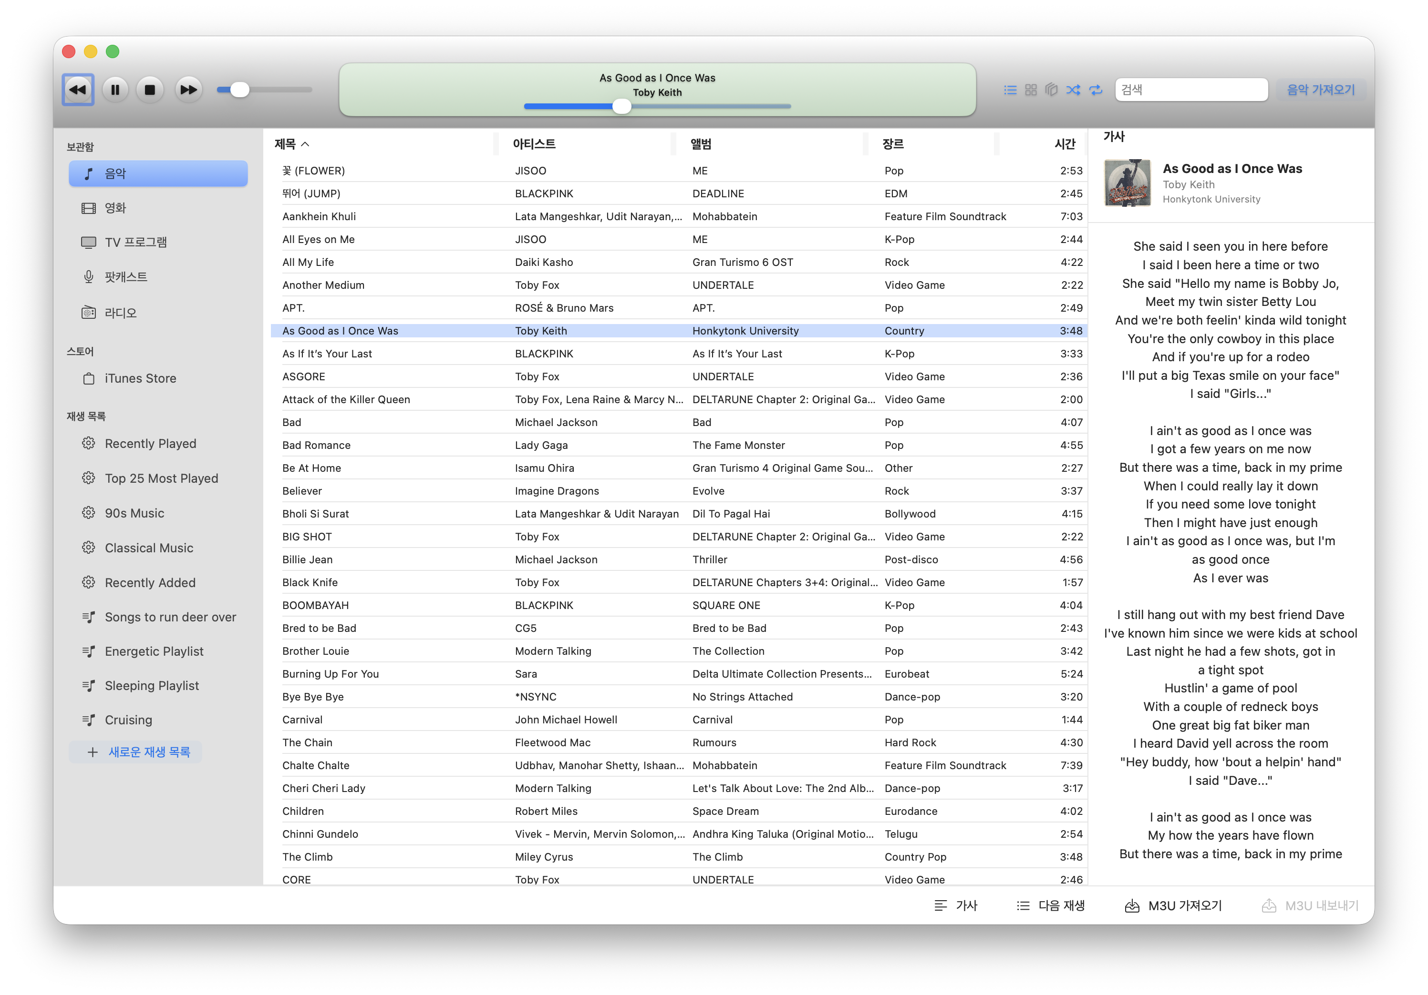The height and width of the screenshot is (995, 1428).
Task: Stop playback with the stop button
Action: click(x=150, y=90)
